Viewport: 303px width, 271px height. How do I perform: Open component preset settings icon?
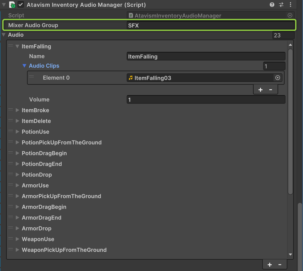281,5
